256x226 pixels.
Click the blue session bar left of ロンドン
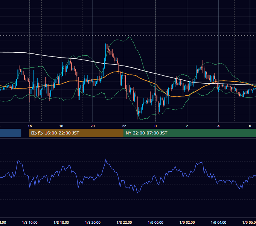point(11,133)
